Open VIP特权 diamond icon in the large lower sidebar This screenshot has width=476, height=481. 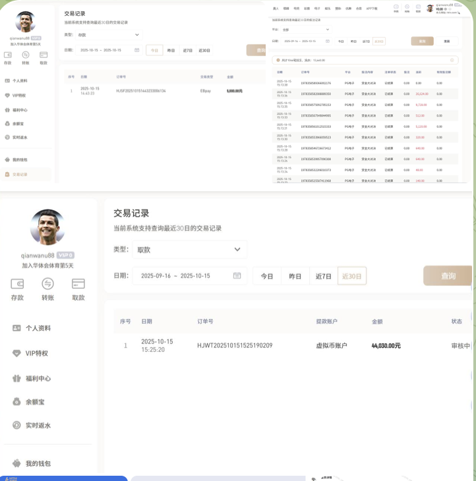(16, 353)
